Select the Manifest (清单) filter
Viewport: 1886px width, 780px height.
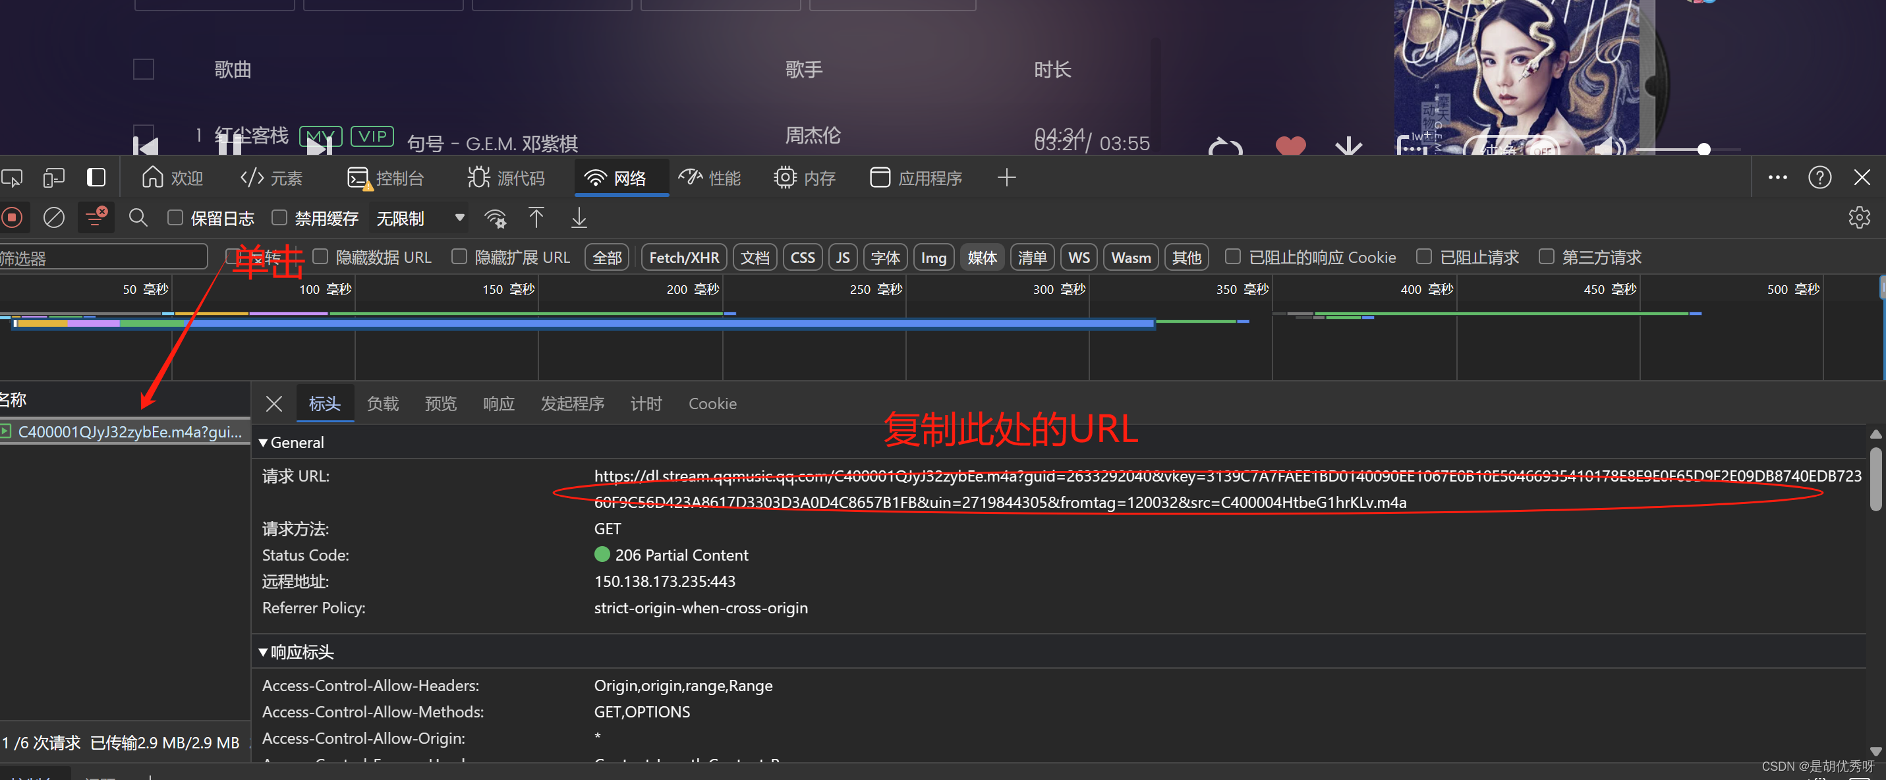point(1033,258)
